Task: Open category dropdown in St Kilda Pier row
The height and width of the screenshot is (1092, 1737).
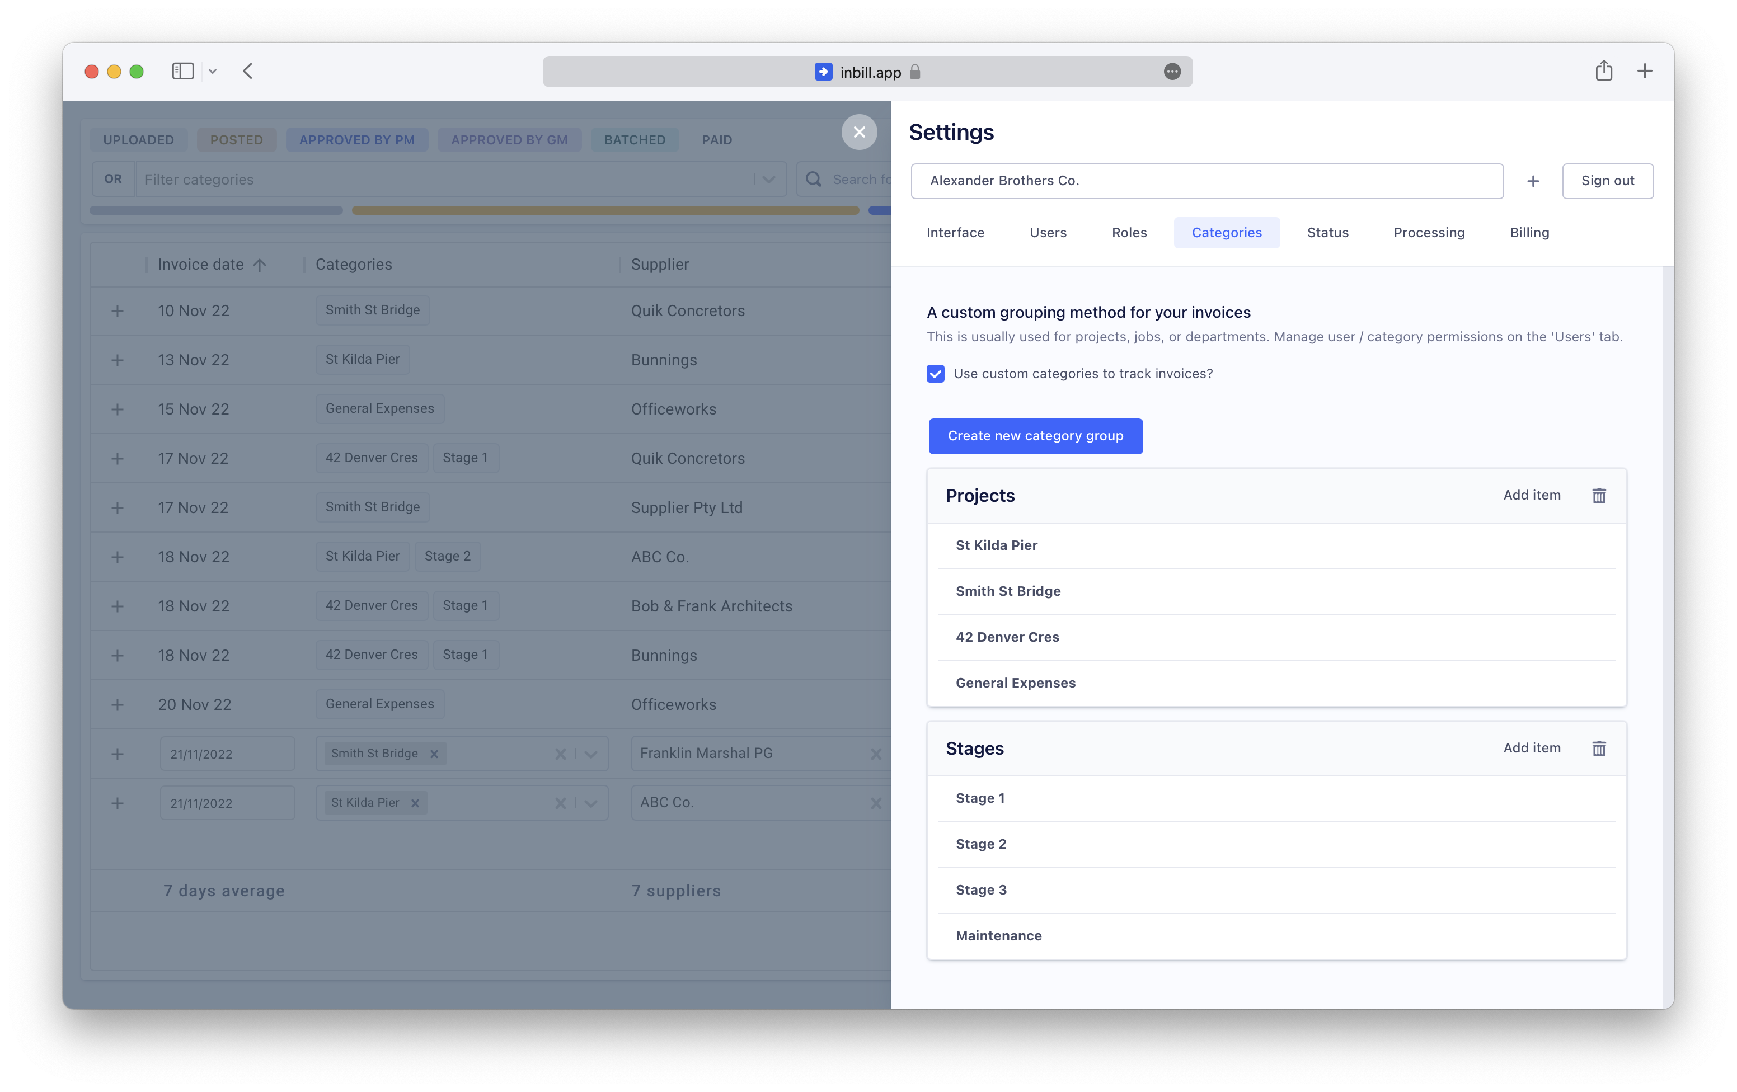Action: [591, 803]
